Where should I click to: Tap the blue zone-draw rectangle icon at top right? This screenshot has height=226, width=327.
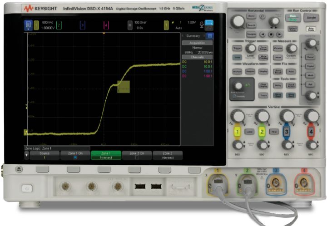pyautogui.click(x=209, y=23)
